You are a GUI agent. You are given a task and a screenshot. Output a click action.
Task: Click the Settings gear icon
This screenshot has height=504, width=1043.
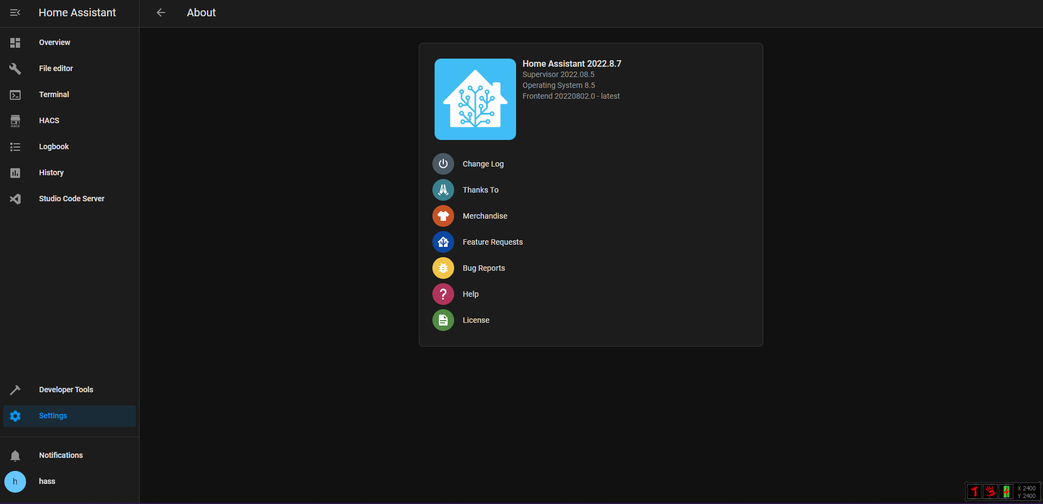coord(15,416)
